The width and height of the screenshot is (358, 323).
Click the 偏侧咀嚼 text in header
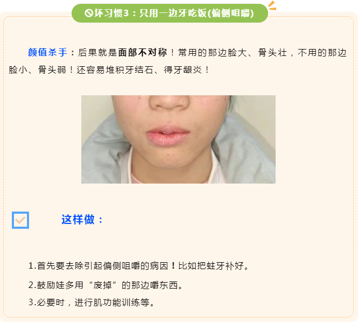pyautogui.click(x=230, y=13)
